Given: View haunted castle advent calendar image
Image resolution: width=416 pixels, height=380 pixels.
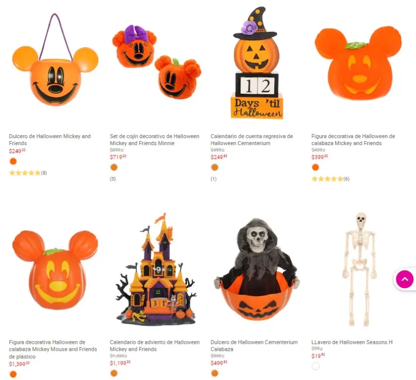Looking at the screenshot, I should point(156,269).
